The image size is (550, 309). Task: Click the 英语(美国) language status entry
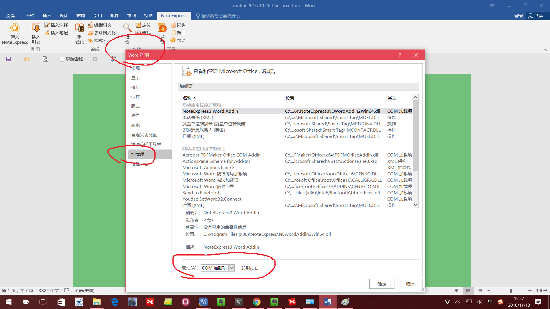(84, 291)
